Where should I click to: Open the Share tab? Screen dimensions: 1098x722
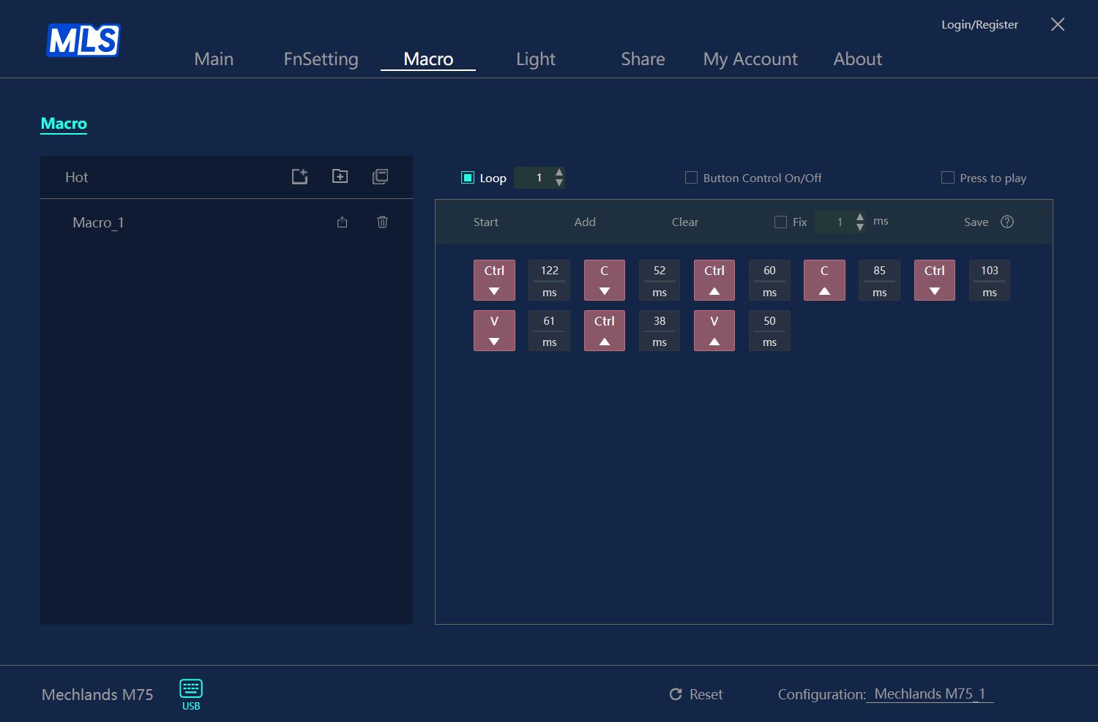click(x=643, y=59)
